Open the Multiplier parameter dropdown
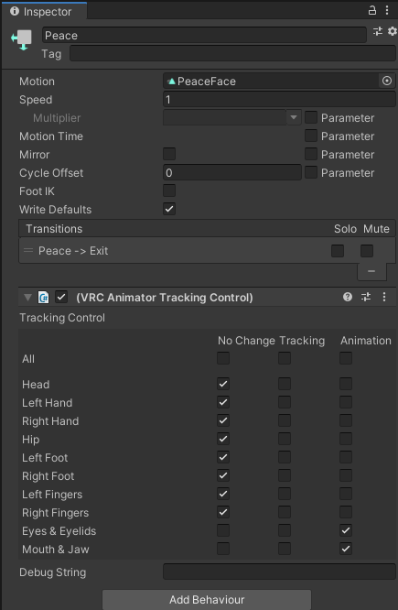Screen dimensions: 398x610 (232, 117)
